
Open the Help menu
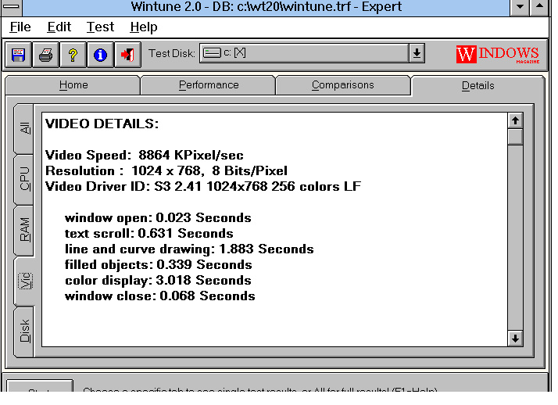coord(144,27)
